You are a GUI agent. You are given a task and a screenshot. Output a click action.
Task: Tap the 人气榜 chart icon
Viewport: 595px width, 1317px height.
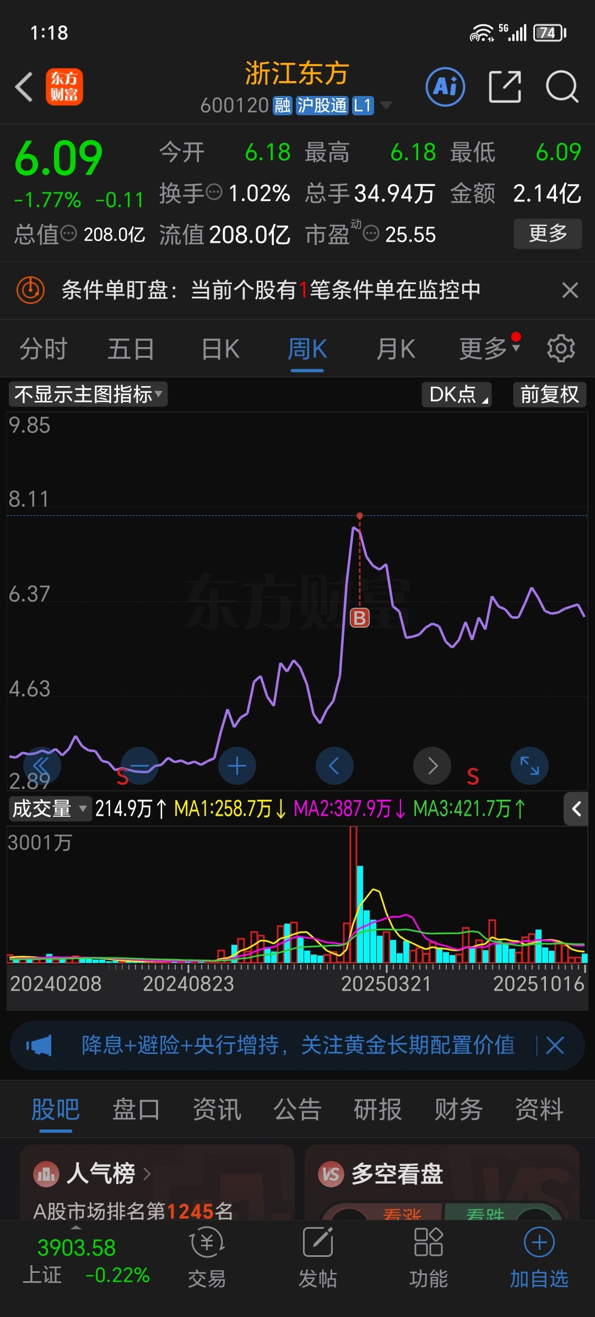click(46, 1174)
